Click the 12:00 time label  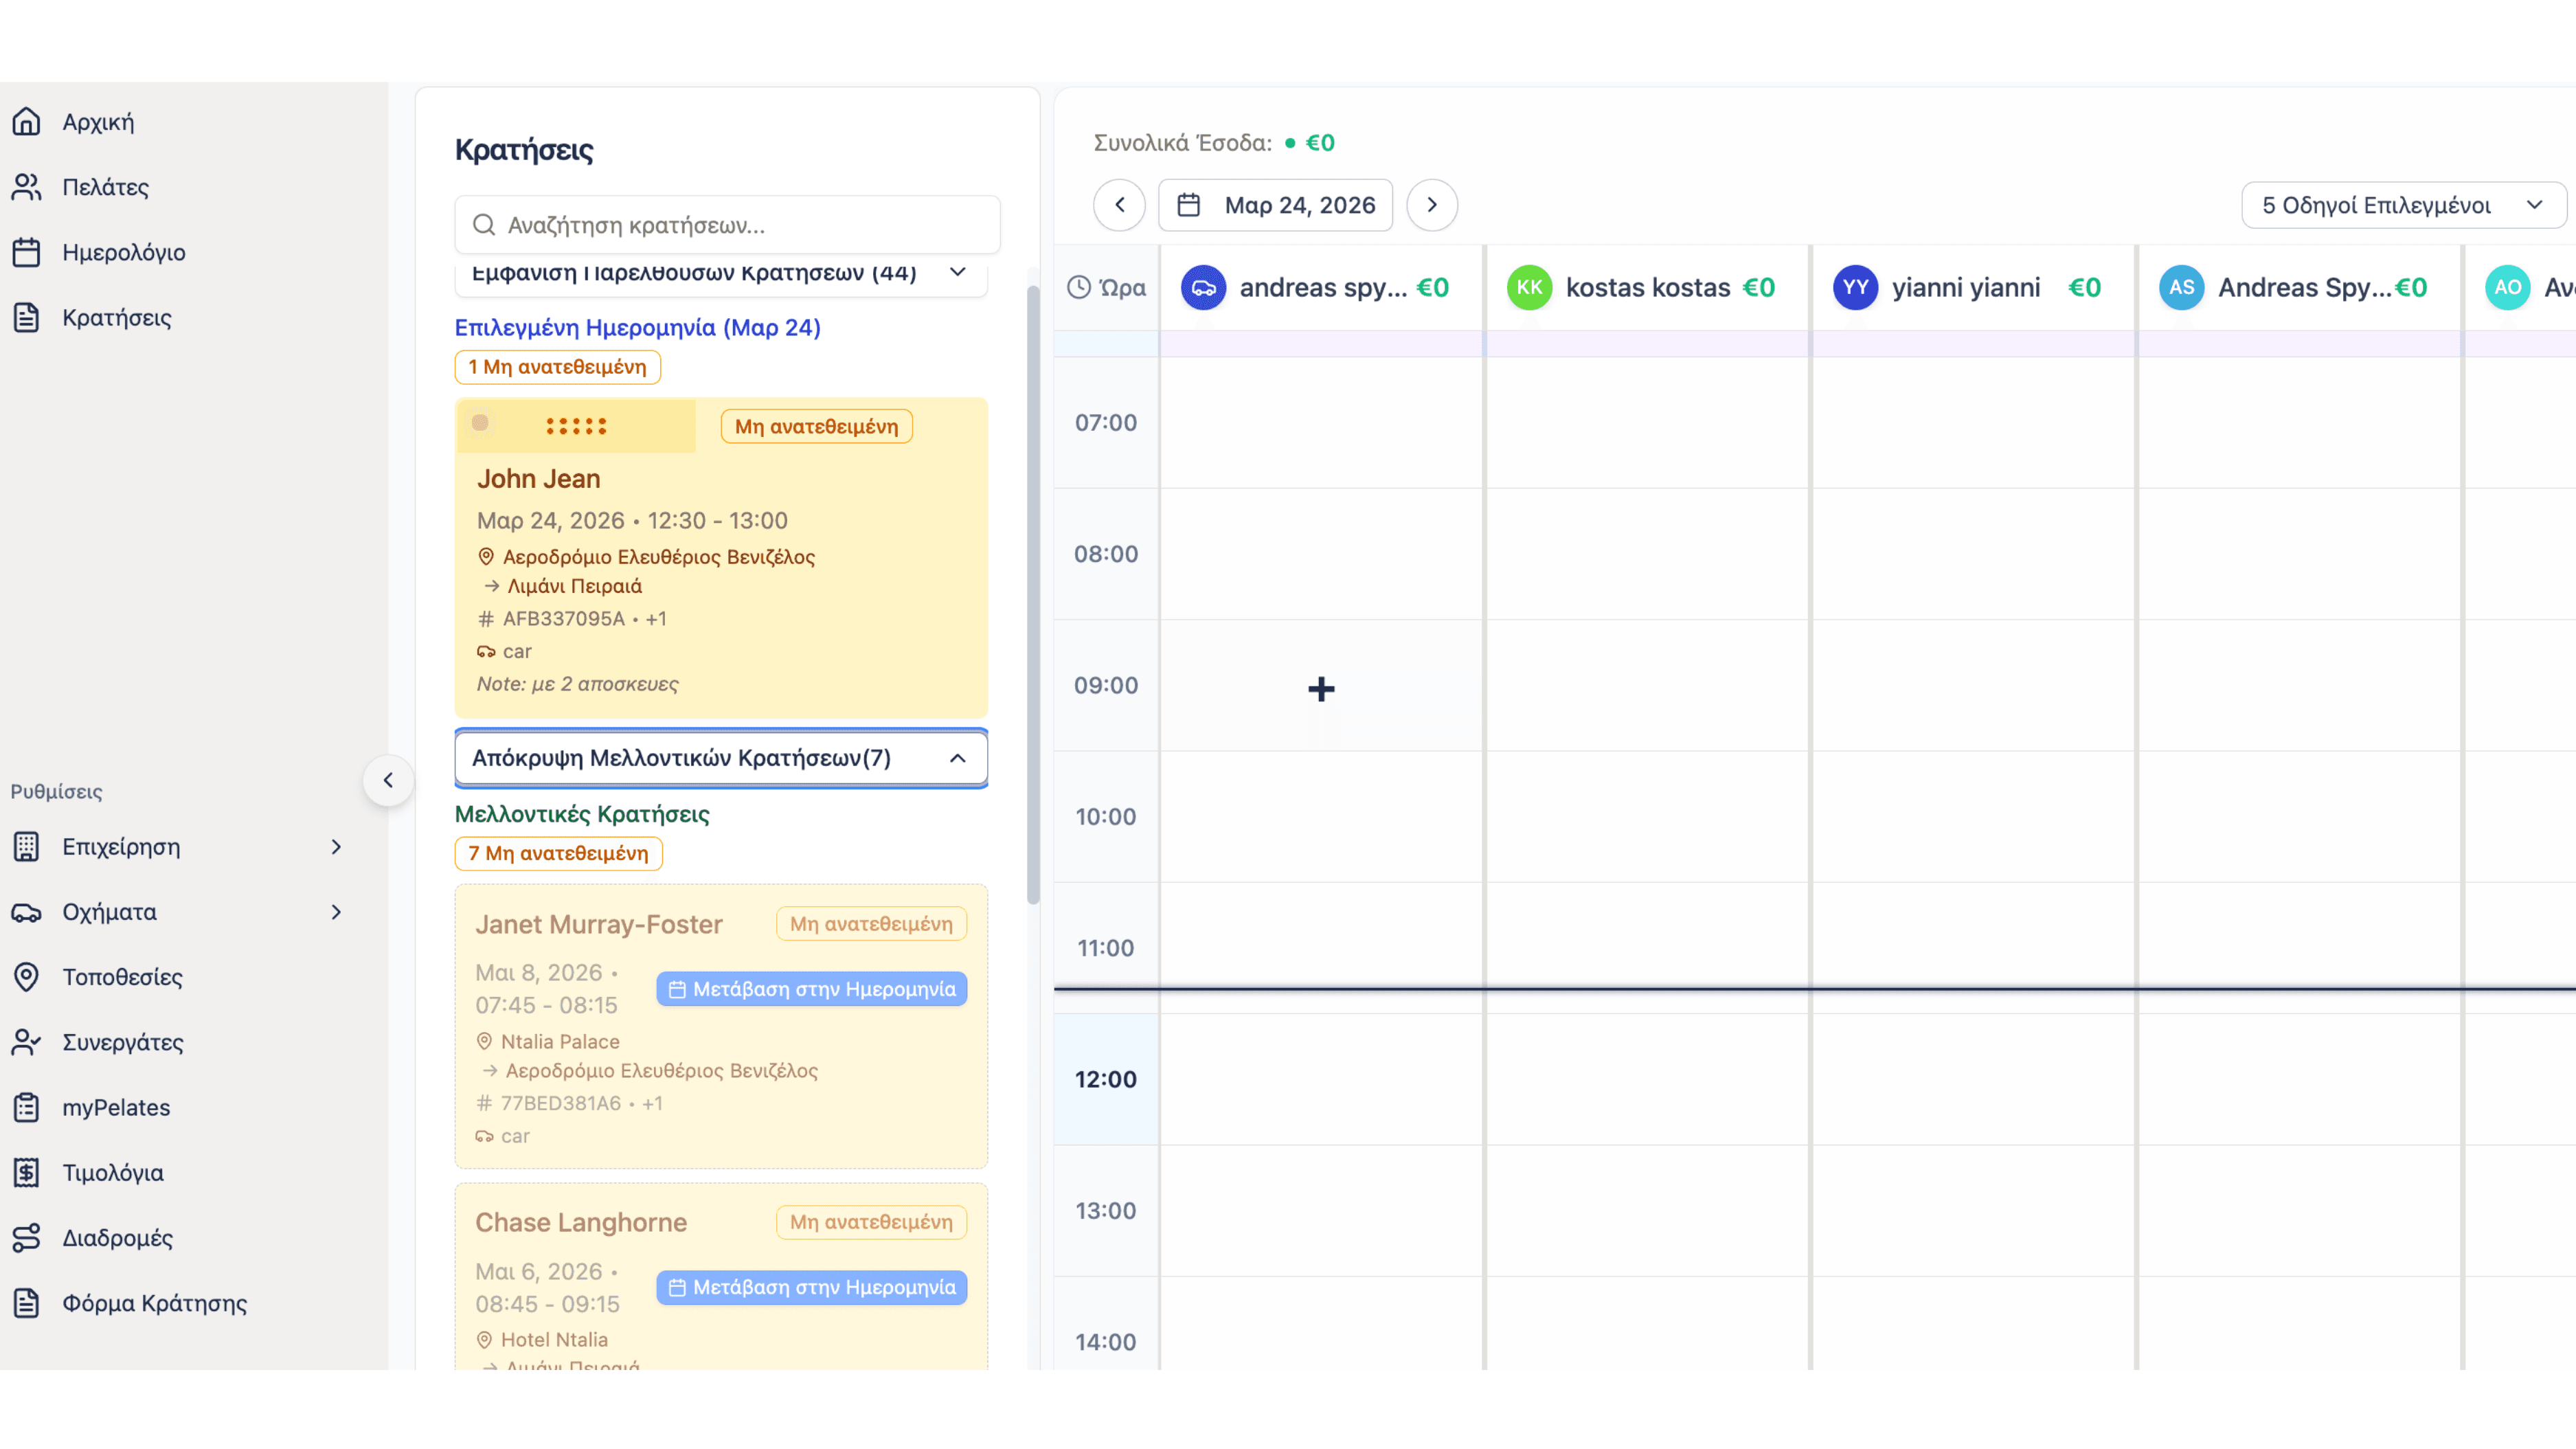pyautogui.click(x=1106, y=1080)
